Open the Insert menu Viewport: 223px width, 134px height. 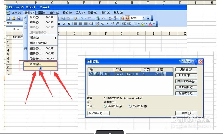point(54,13)
